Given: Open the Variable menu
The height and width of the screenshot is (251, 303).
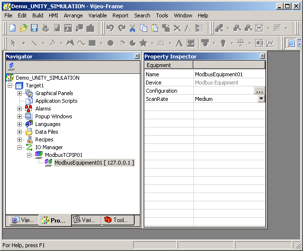Looking at the screenshot, I should click(x=97, y=15).
